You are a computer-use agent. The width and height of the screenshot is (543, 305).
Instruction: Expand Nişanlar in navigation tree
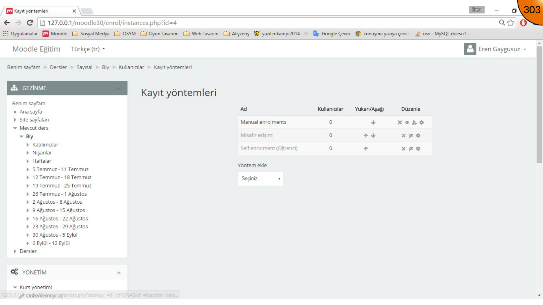[28, 153]
